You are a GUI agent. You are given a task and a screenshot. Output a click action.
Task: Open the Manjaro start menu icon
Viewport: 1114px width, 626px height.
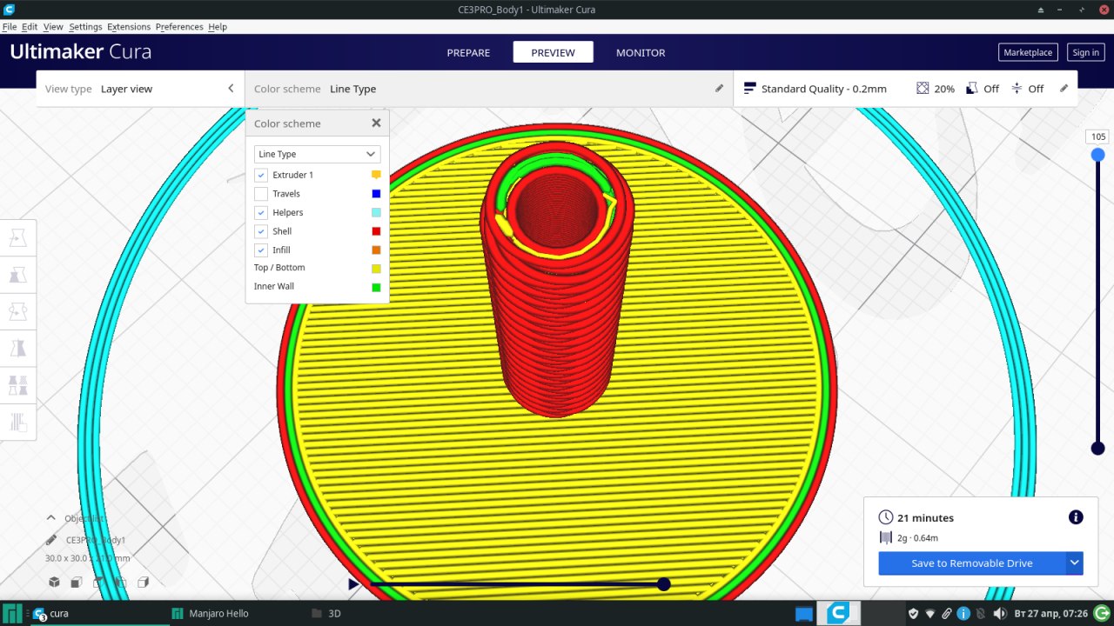click(x=12, y=613)
